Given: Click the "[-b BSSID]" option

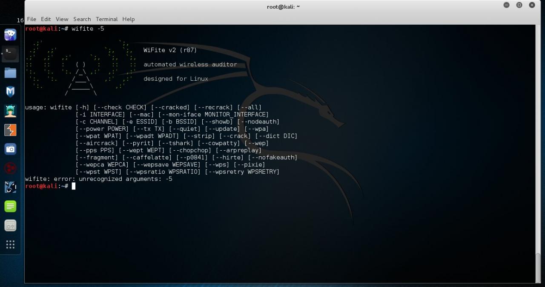Looking at the screenshot, I should tap(180, 122).
